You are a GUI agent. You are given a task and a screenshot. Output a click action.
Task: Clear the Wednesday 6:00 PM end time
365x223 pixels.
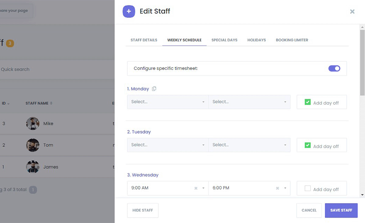(277, 188)
